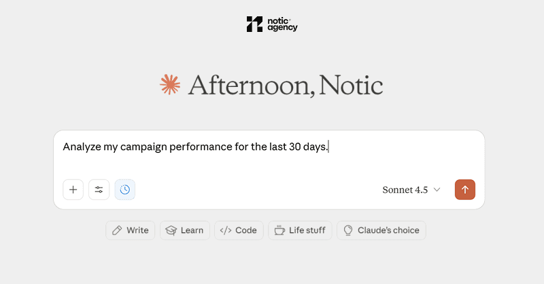Viewport: 544px width, 284px height.
Task: Pick the Code label text
Action: pyautogui.click(x=246, y=230)
